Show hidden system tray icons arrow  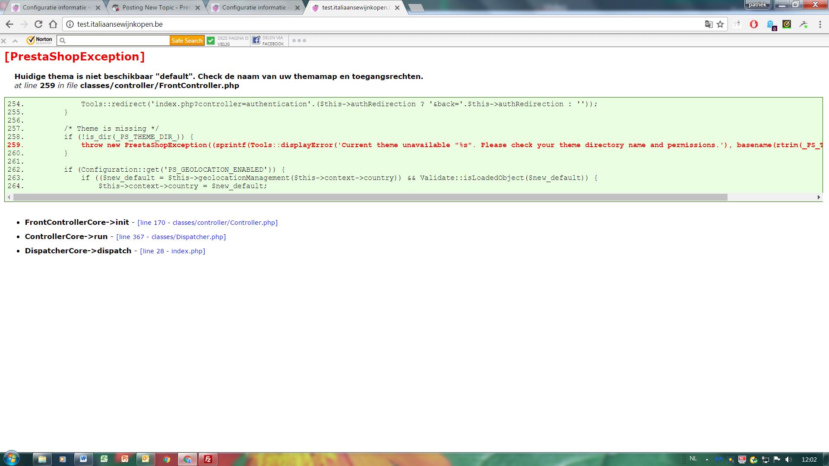(x=707, y=460)
